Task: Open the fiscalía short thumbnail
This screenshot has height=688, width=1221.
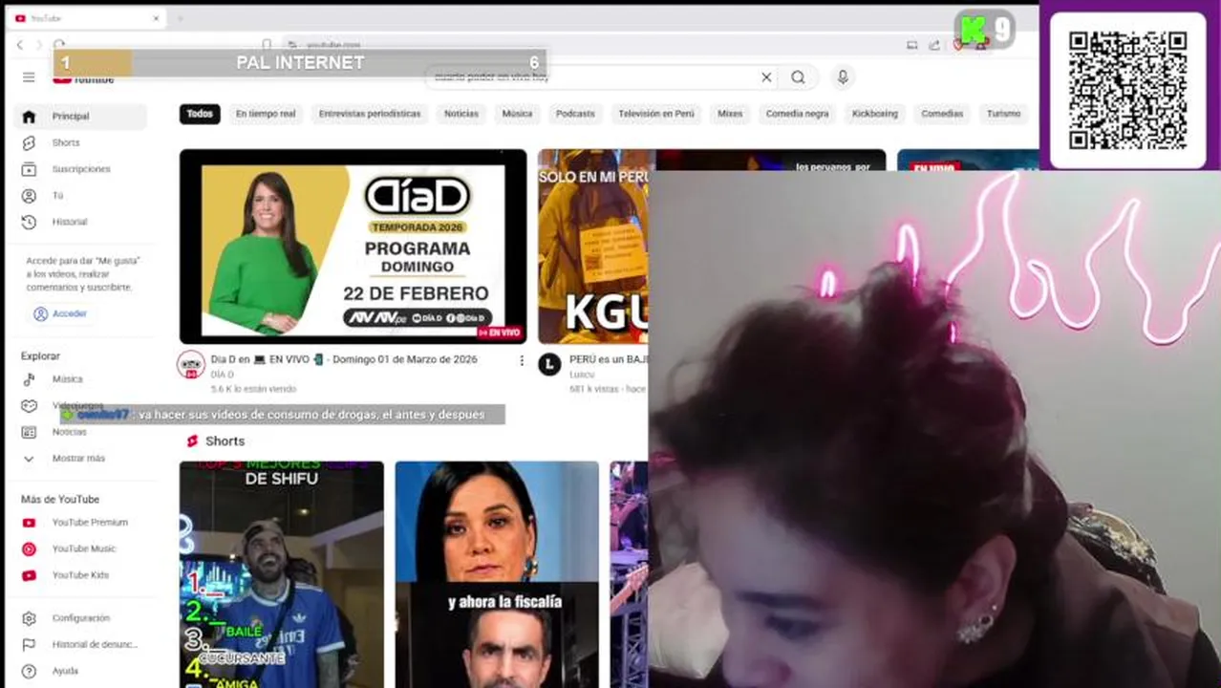Action: click(497, 574)
